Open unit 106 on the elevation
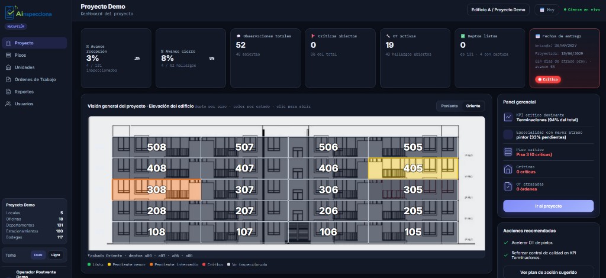The width and height of the screenshot is (606, 278). click(328, 232)
